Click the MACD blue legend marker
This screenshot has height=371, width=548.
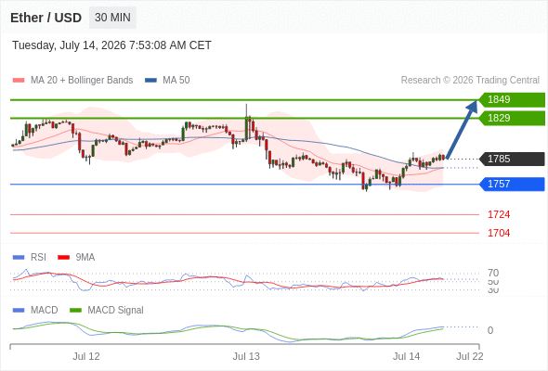(x=19, y=311)
